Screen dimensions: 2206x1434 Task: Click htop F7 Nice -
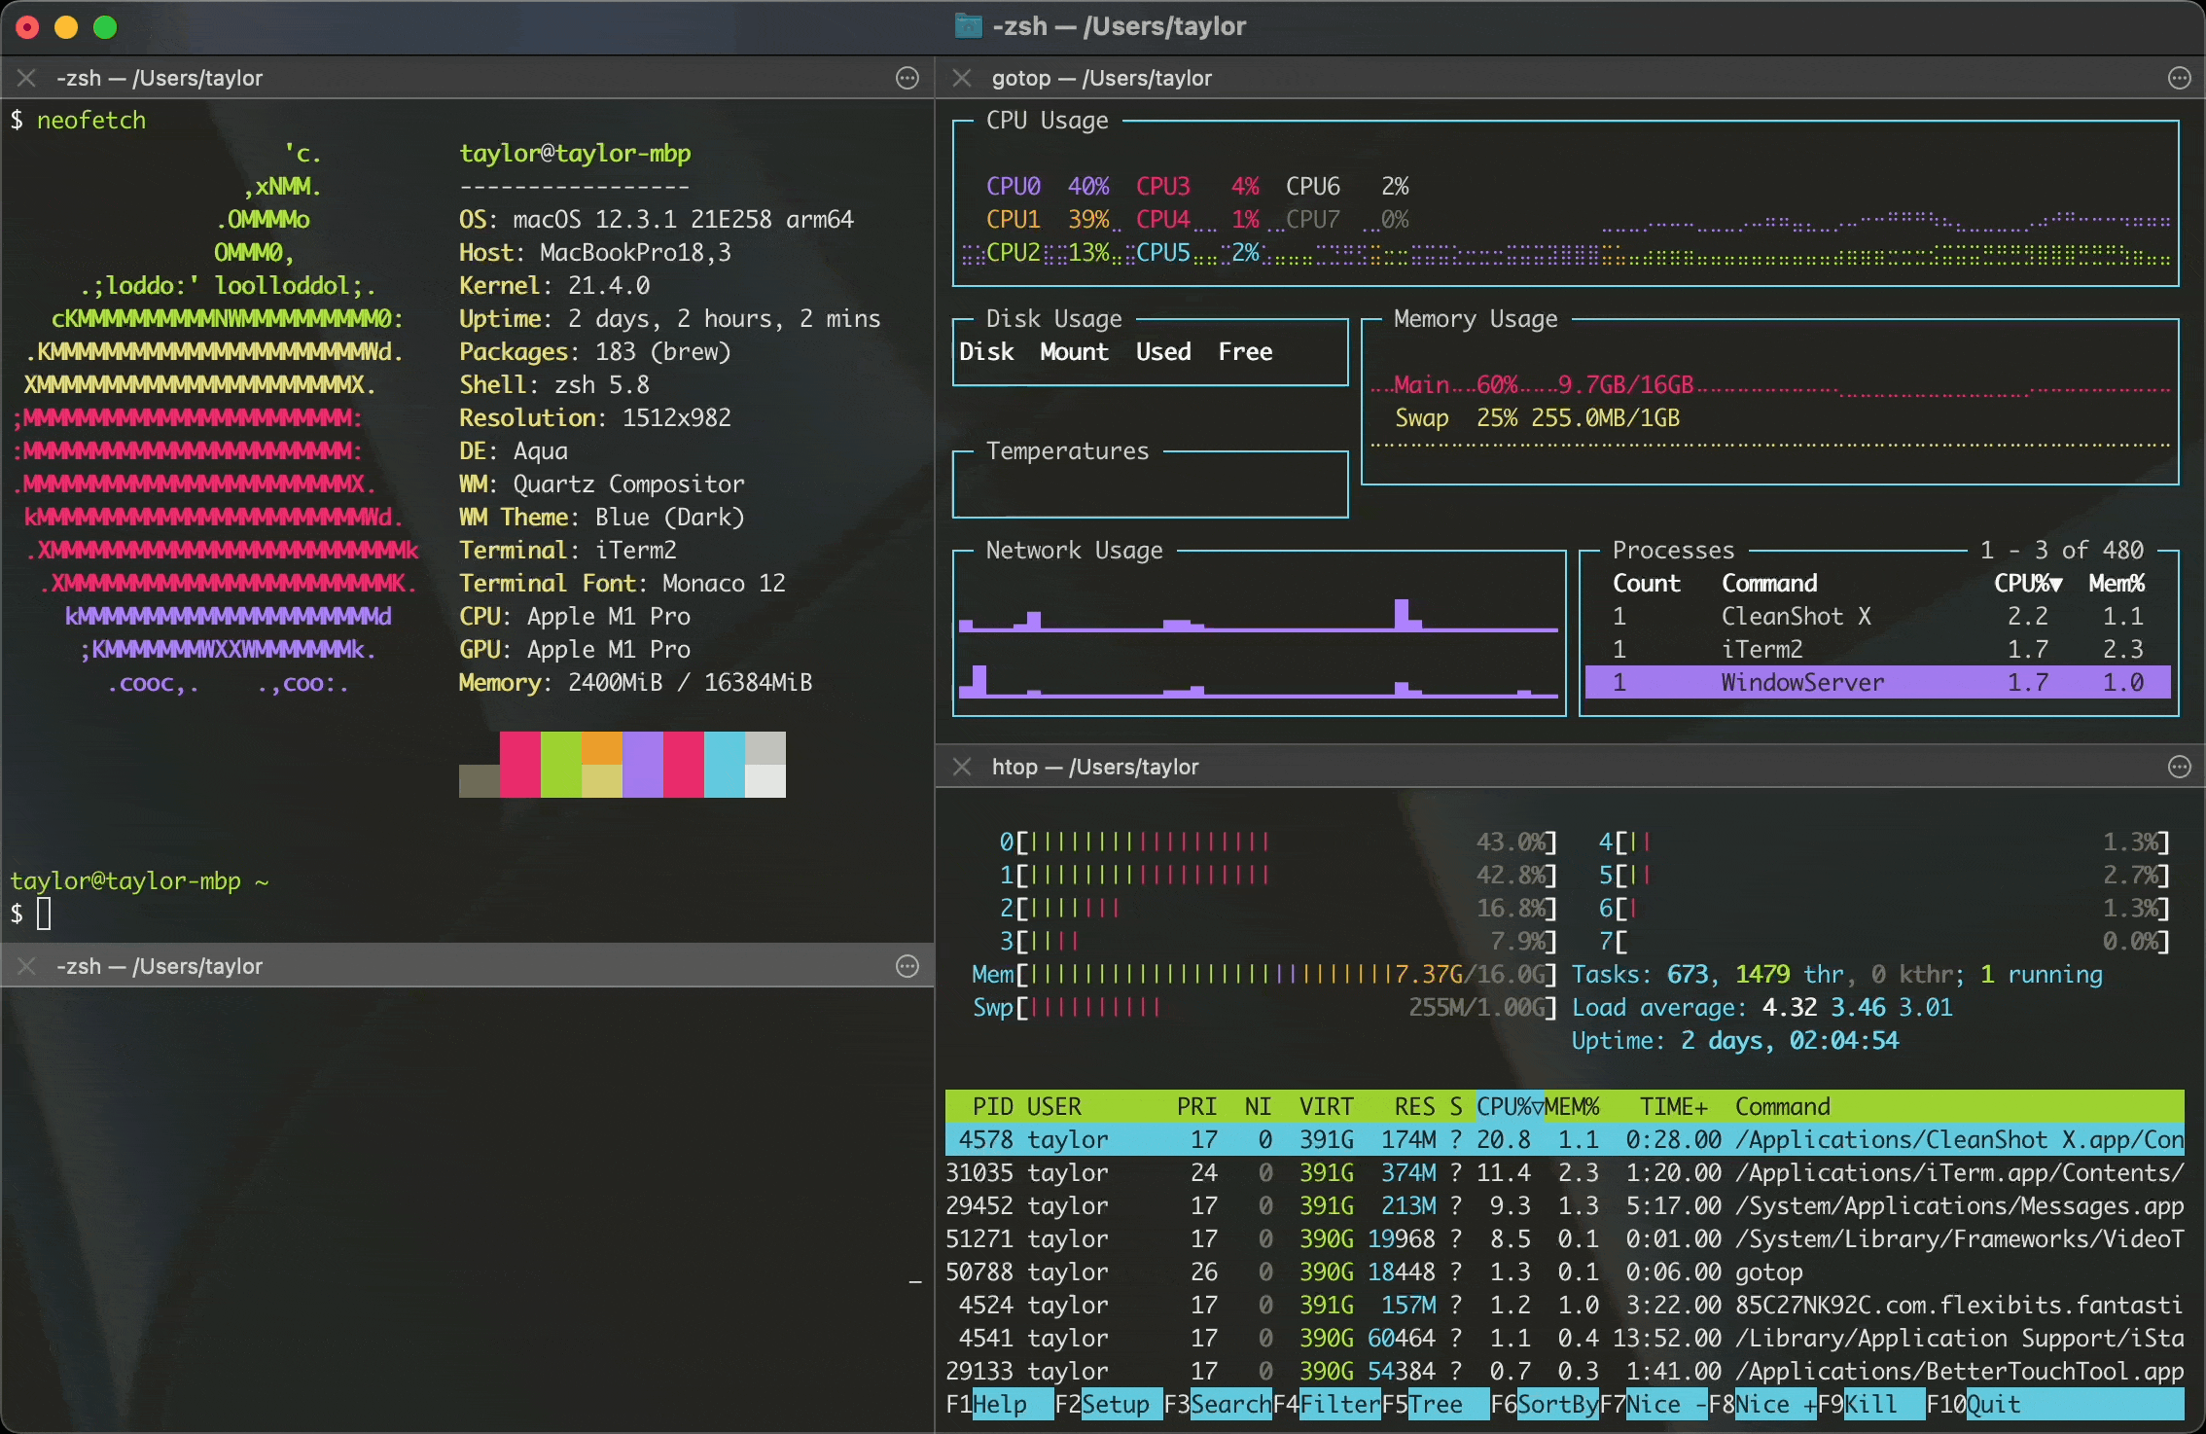pos(1654,1404)
